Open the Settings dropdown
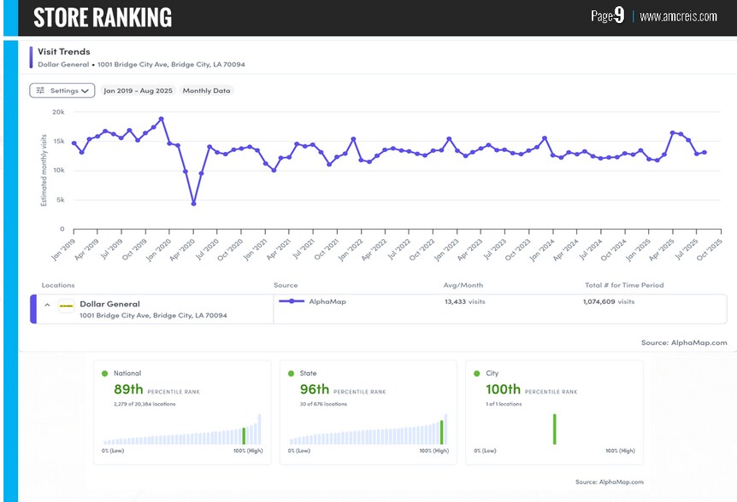 click(62, 90)
